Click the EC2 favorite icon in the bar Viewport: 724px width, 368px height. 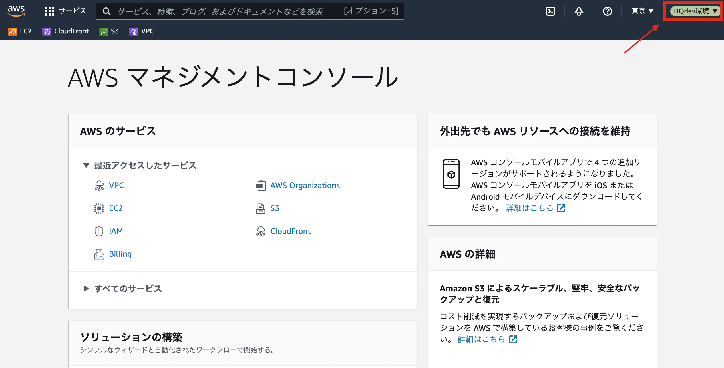click(12, 31)
